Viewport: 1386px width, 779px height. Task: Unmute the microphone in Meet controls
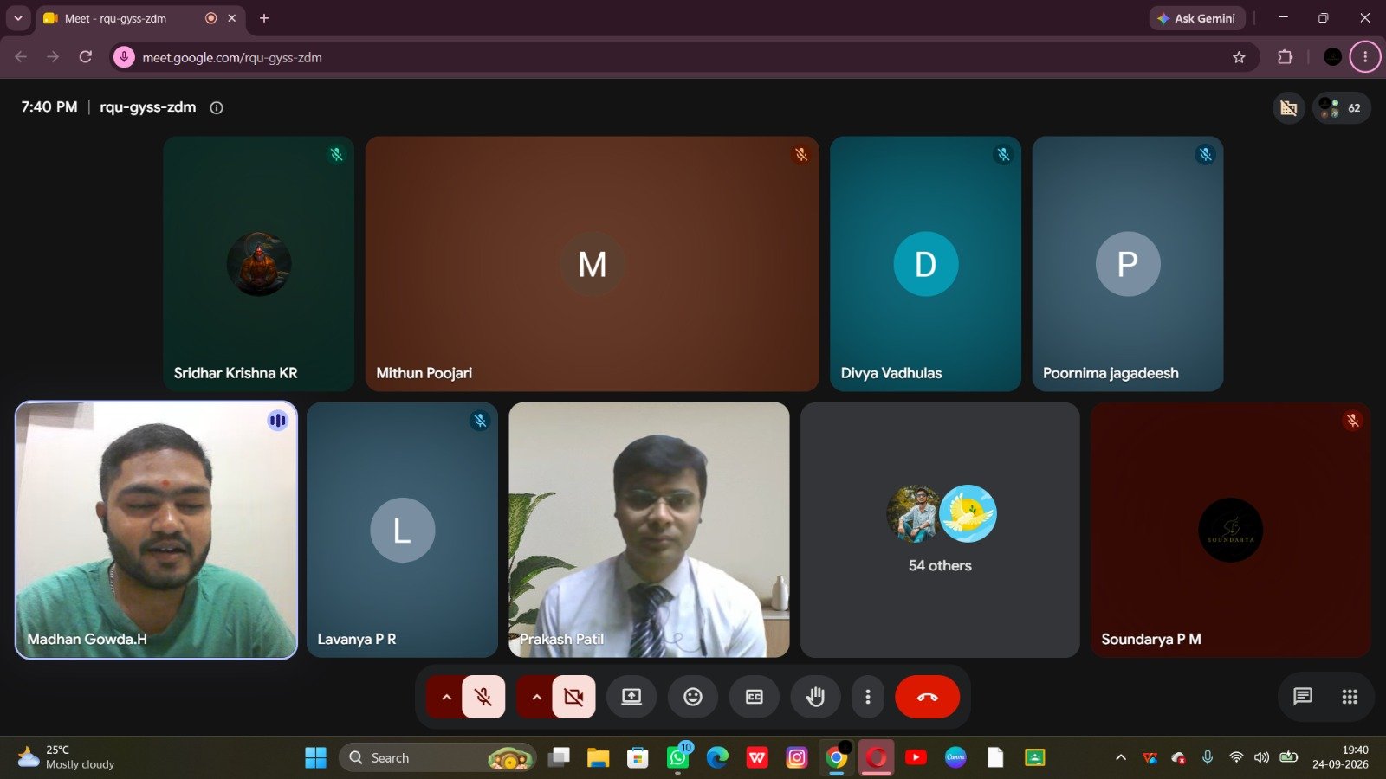click(483, 697)
